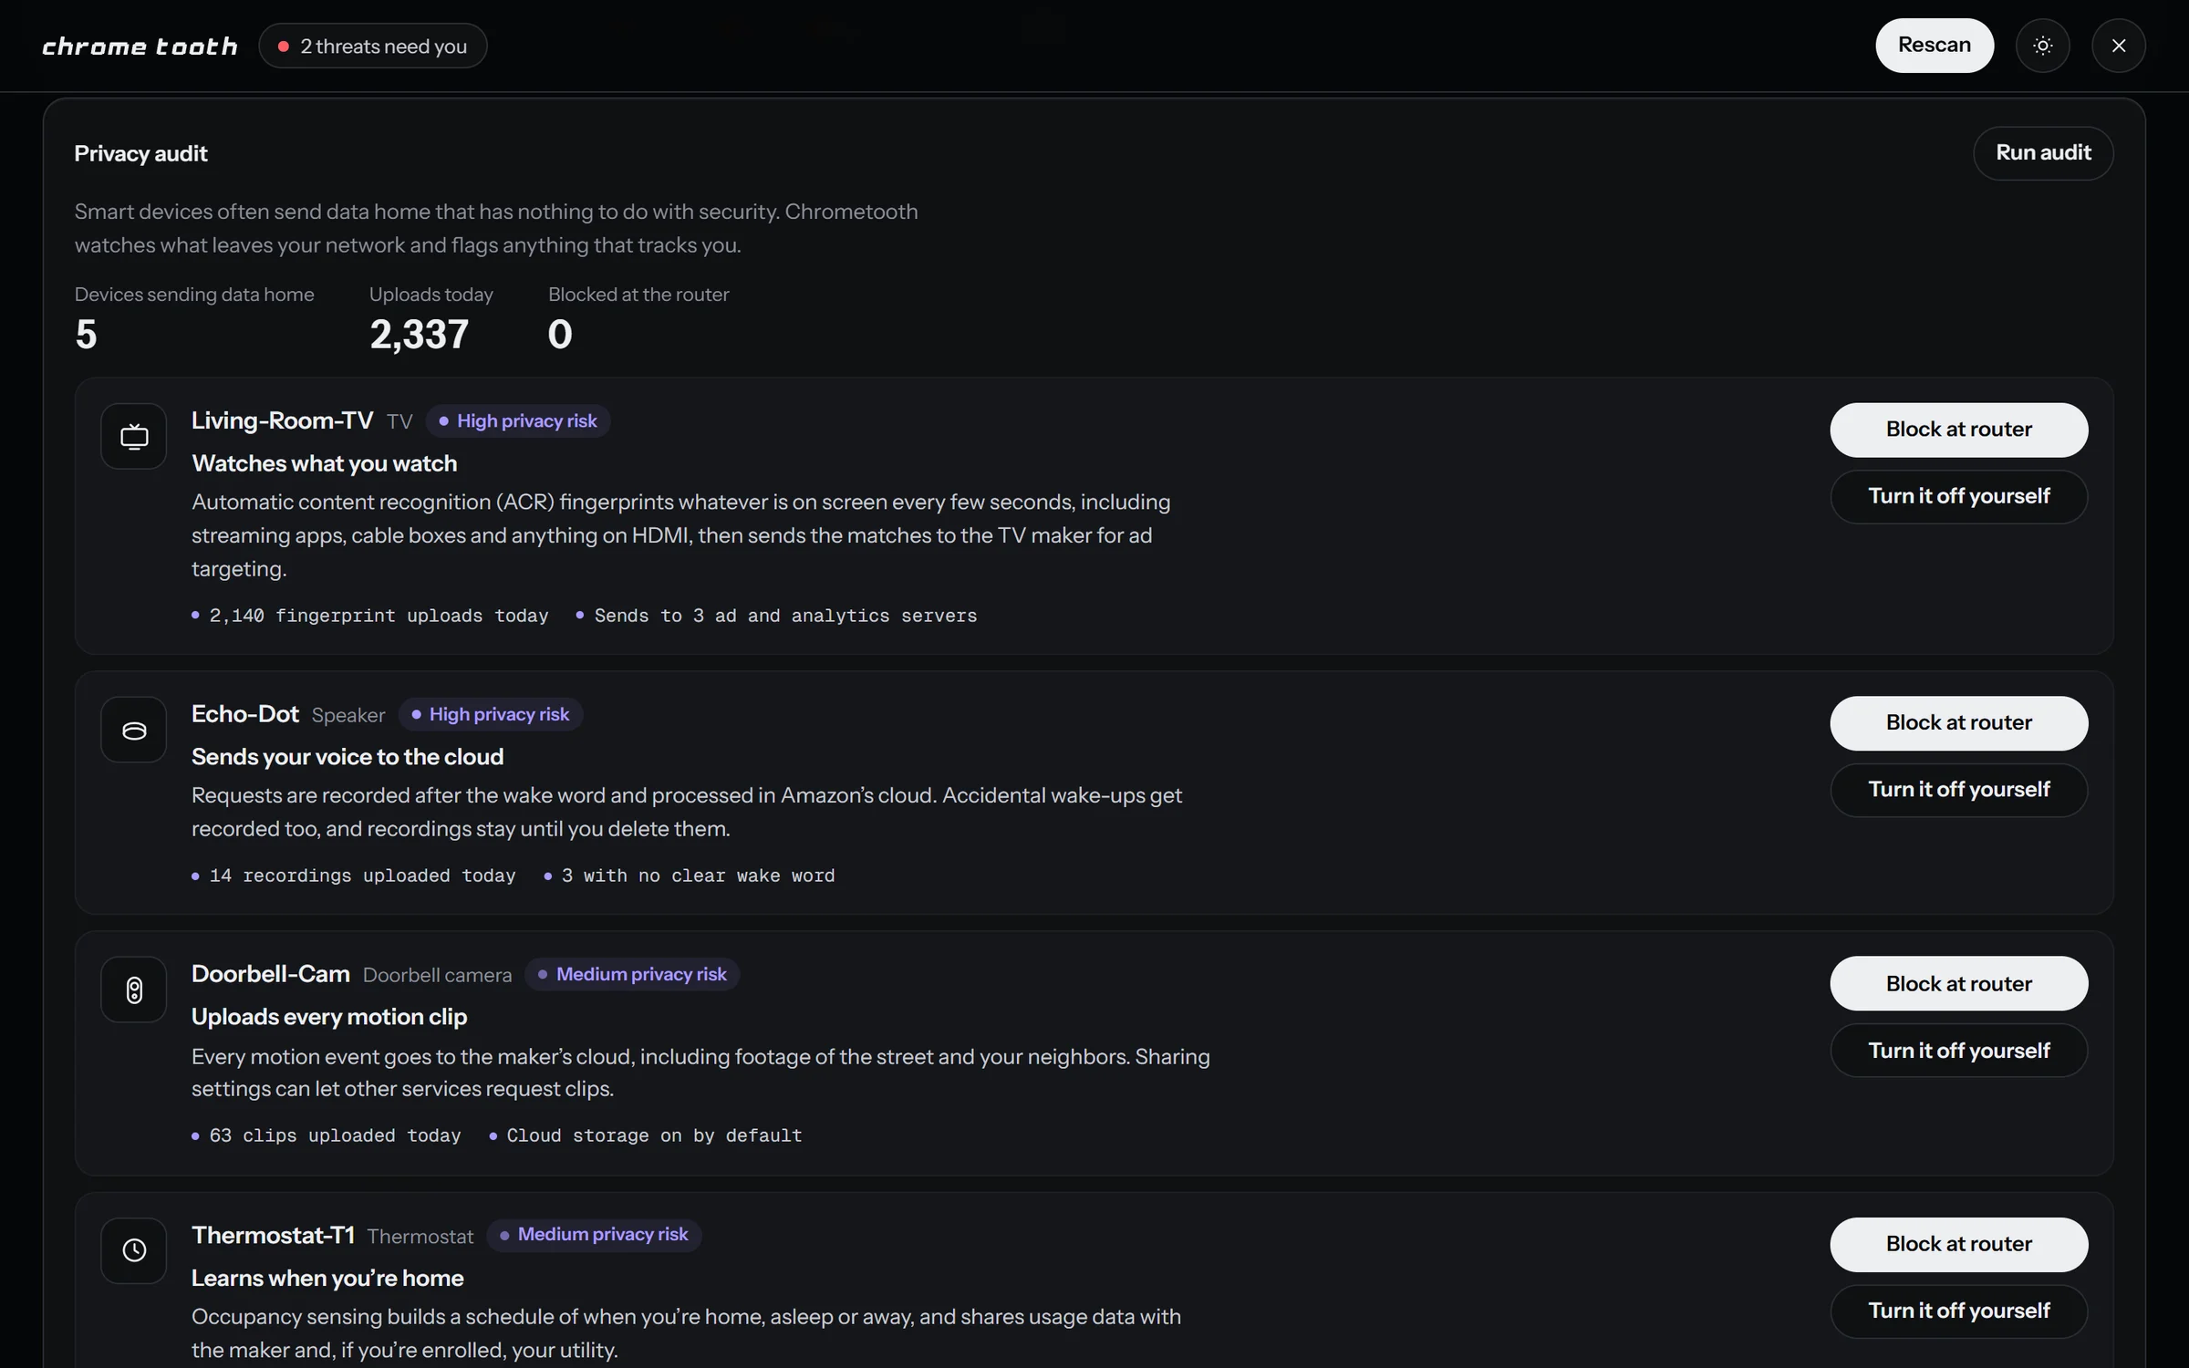2189x1368 pixels.
Task: Toggle the light/dark theme sun icon
Action: (x=2043, y=46)
